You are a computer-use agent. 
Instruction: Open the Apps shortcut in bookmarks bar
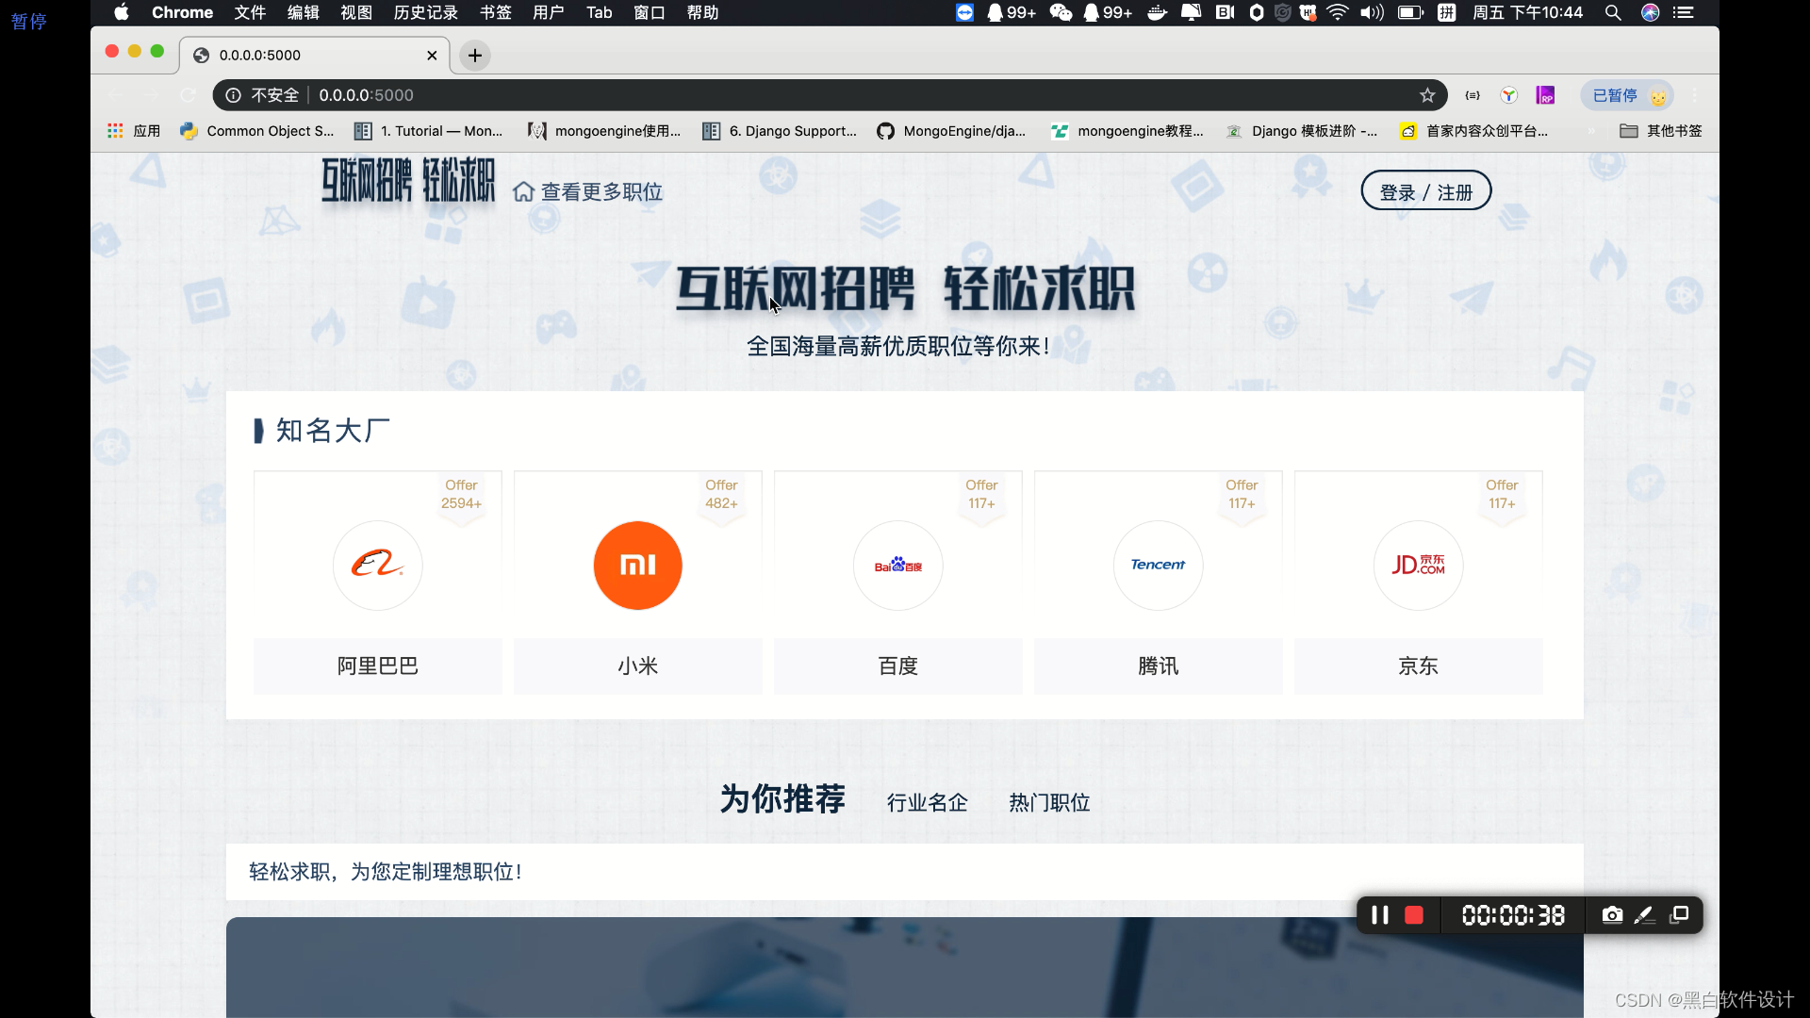tap(134, 131)
